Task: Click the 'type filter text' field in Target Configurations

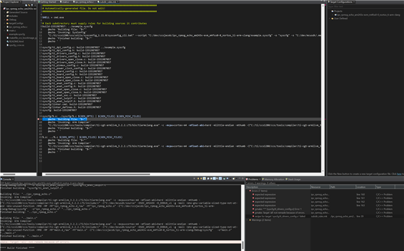Action: click(365, 6)
